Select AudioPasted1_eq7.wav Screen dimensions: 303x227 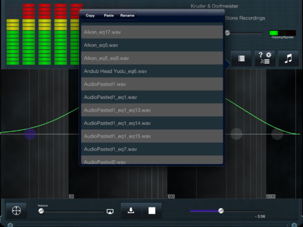coord(152,149)
